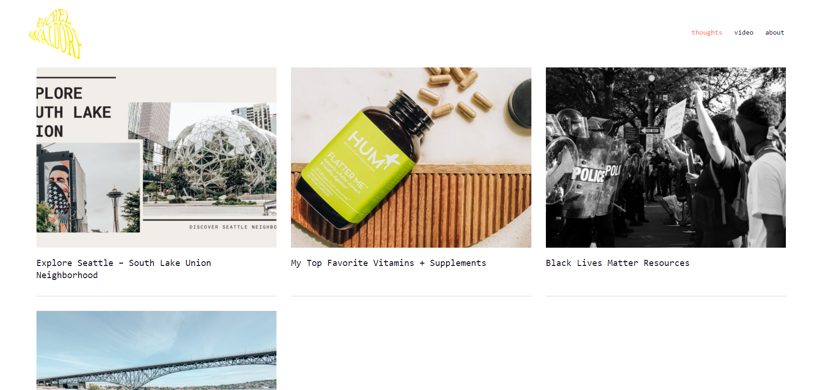
Task: Click the 'PLORE UTH LAKE ION' heading text
Action: tap(73, 112)
